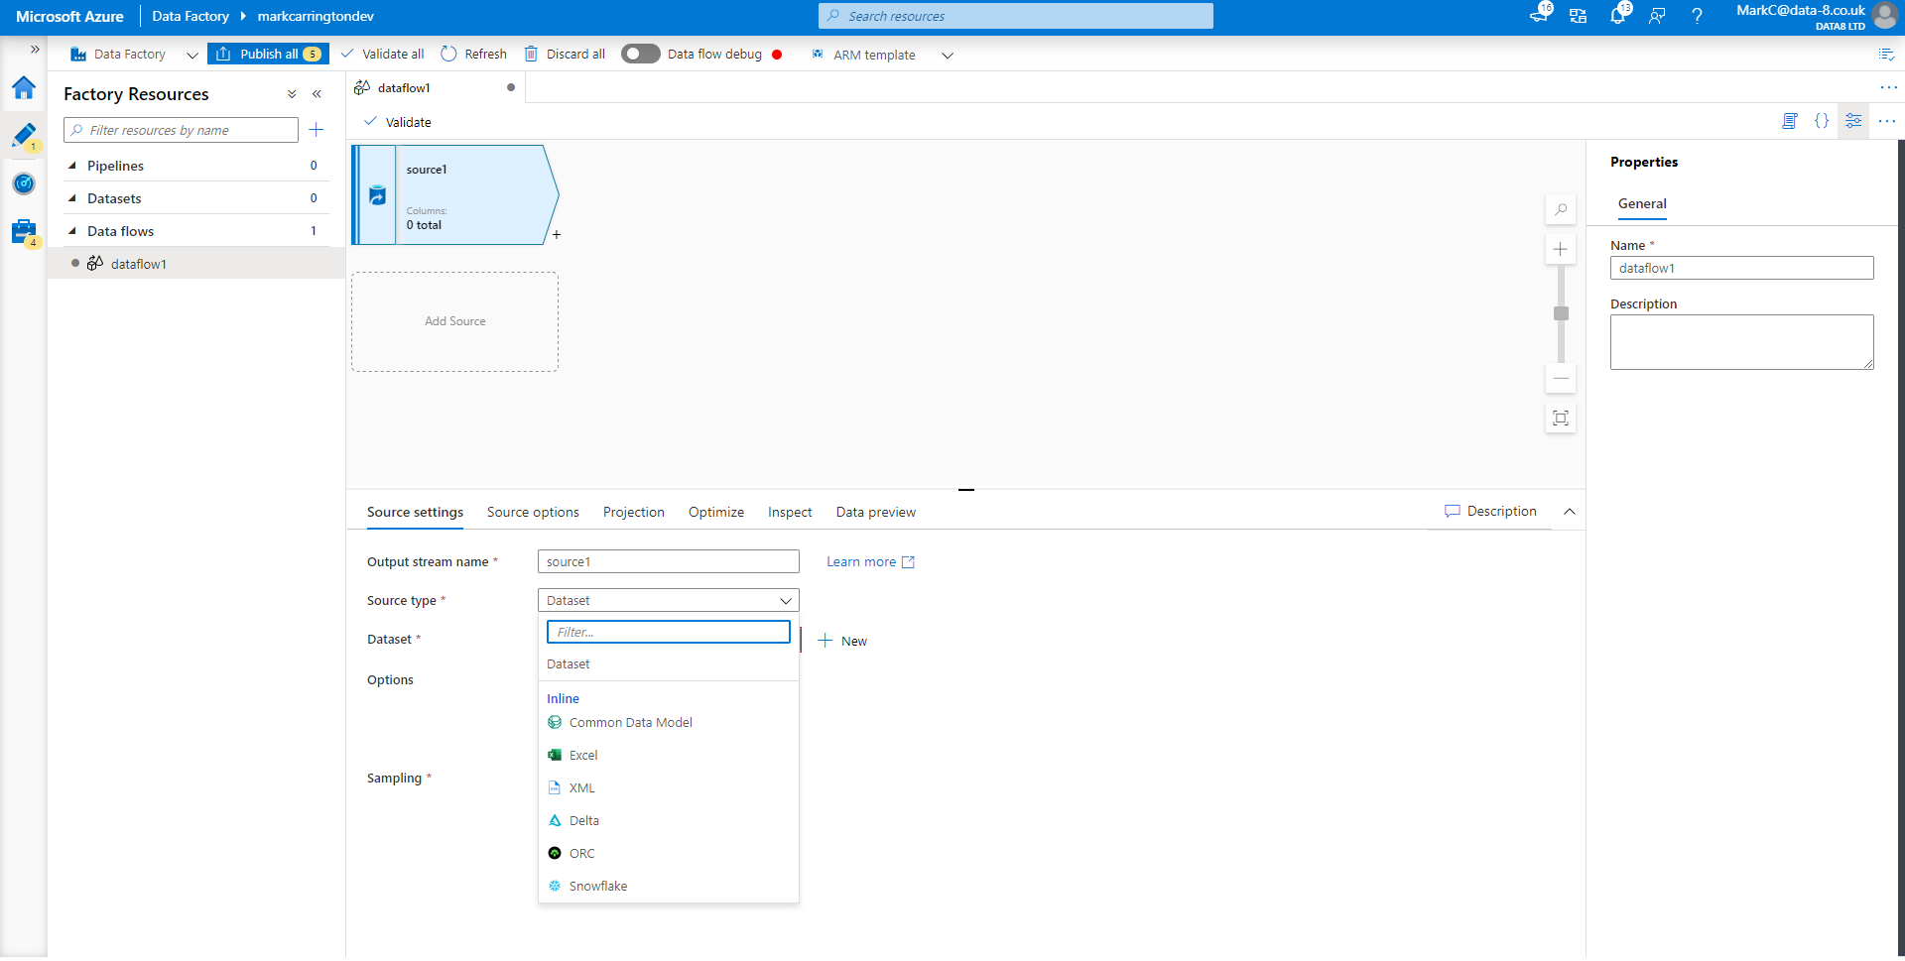Open the Author pencil icon in sidebar
Image resolution: width=1905 pixels, height=961 pixels.
(24, 135)
